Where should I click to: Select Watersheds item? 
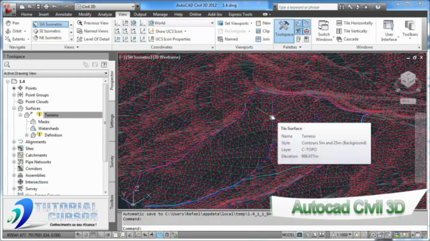pyautogui.click(x=48, y=129)
